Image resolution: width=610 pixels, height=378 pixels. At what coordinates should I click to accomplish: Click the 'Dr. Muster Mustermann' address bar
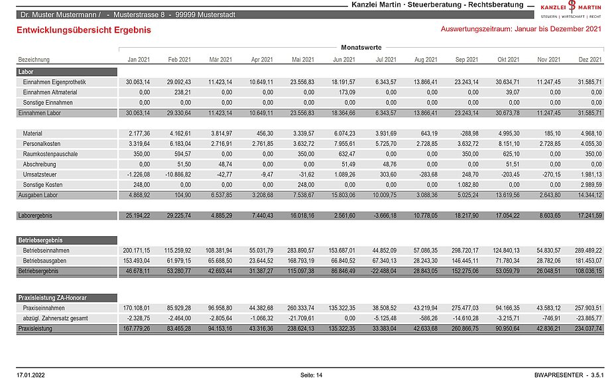275,15
